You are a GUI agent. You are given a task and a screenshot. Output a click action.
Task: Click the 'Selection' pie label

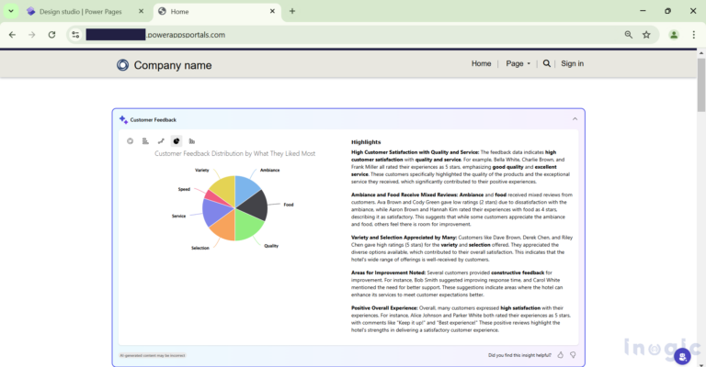pos(199,248)
